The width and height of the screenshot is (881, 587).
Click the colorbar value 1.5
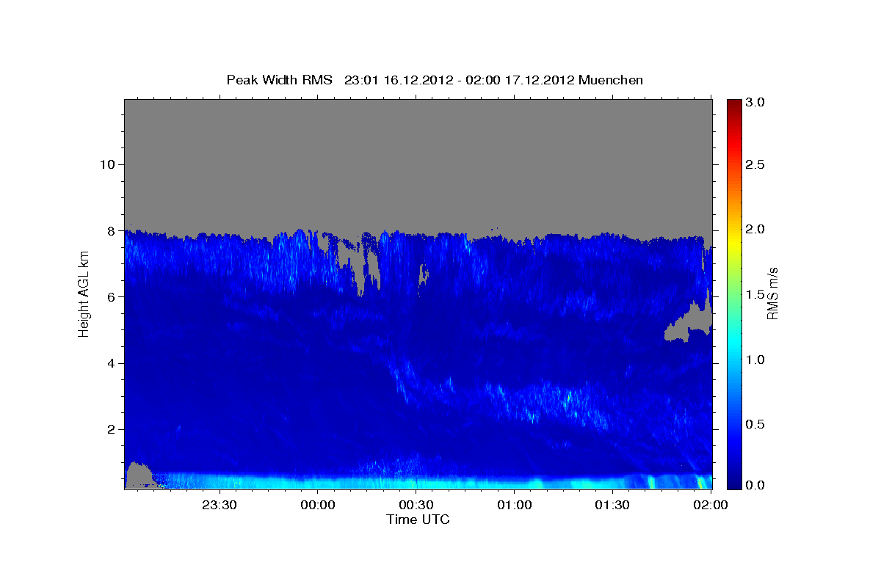[755, 294]
